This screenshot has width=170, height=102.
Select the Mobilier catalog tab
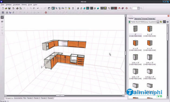[131, 19]
